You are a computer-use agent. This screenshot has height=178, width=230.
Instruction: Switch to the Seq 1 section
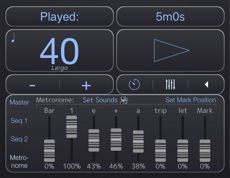point(19,121)
